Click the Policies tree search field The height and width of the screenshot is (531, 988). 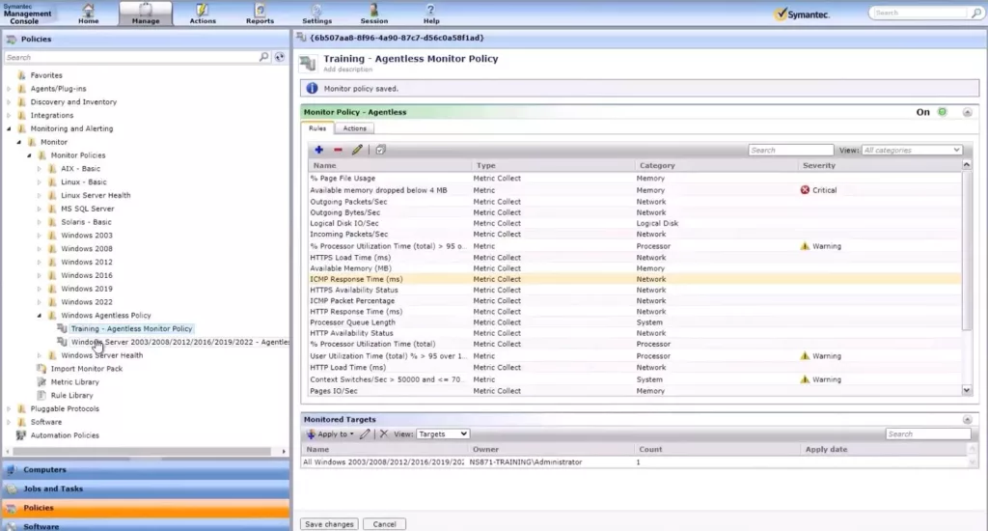[x=130, y=57]
